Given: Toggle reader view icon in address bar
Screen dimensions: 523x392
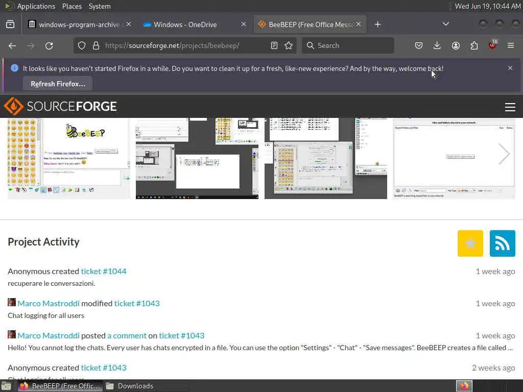Looking at the screenshot, I should [274, 45].
